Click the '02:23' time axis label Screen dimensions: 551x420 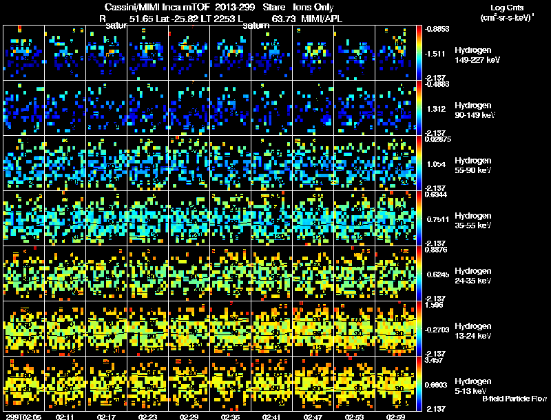click(x=147, y=417)
